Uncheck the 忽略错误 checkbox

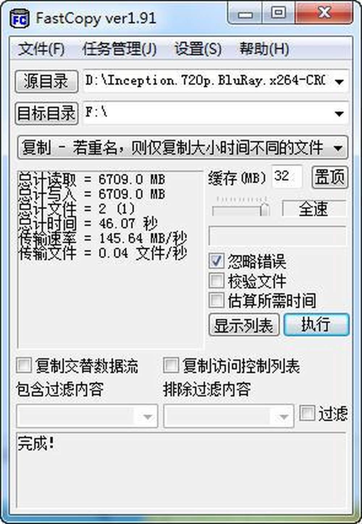tap(216, 261)
